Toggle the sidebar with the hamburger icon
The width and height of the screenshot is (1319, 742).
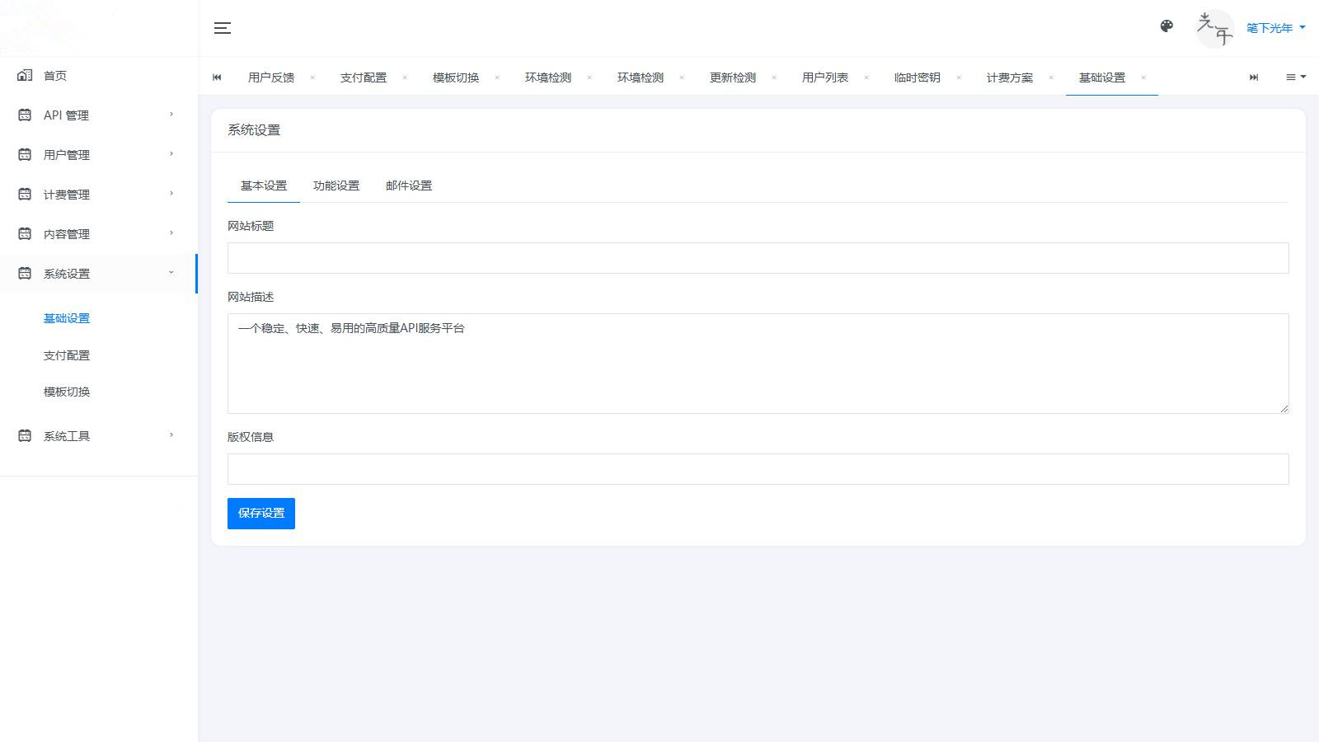coord(222,28)
